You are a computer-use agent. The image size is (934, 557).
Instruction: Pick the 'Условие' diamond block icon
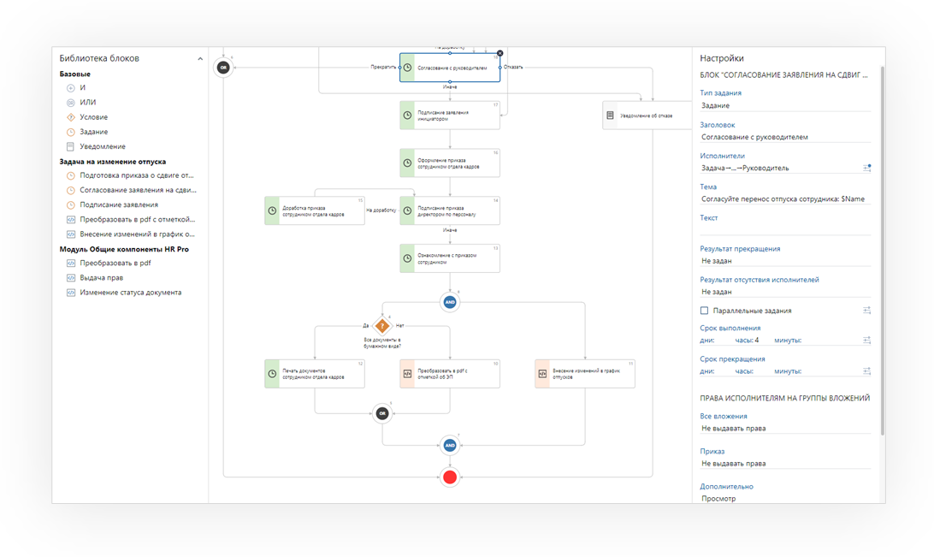(x=71, y=117)
